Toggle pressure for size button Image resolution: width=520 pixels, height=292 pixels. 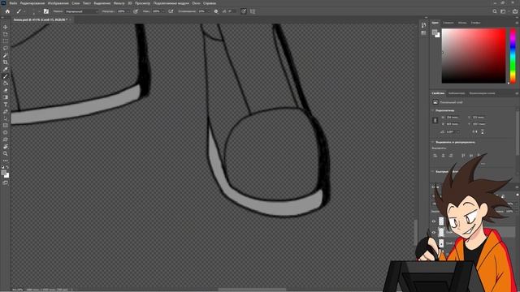pyautogui.click(x=244, y=11)
